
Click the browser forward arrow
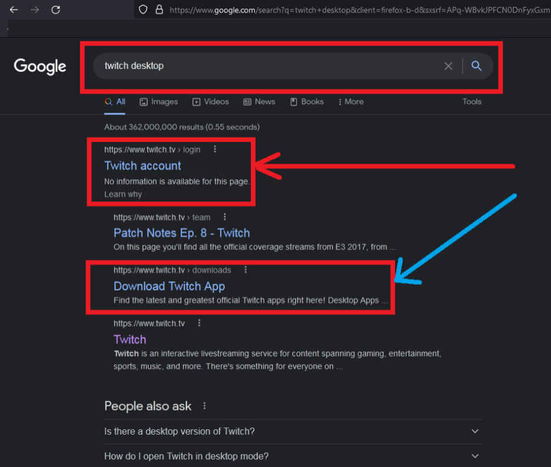[35, 10]
